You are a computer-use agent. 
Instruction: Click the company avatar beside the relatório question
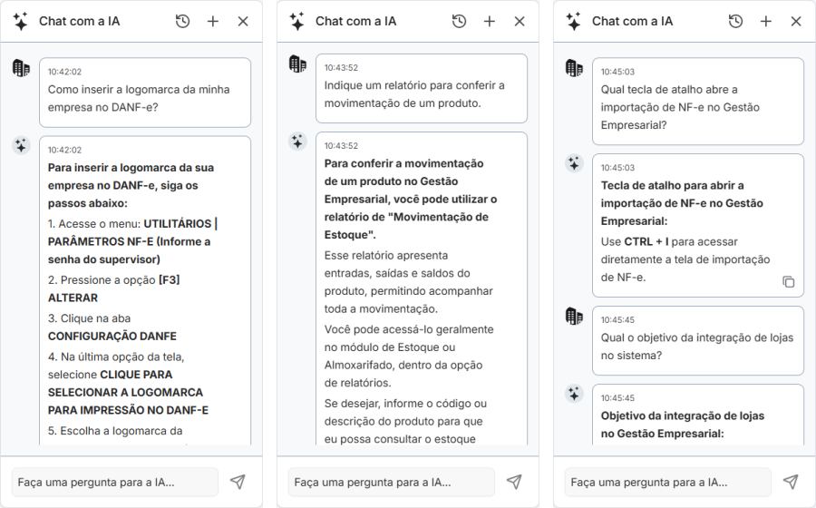click(297, 63)
